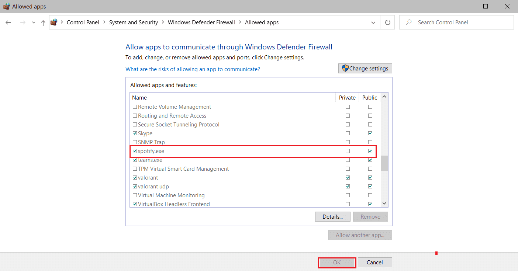
Task: Expand address bar history dropdown
Action: click(373, 22)
